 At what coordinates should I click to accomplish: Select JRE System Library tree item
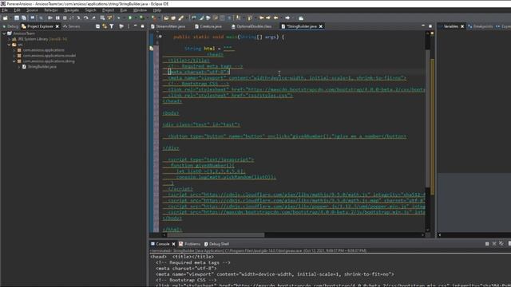[39, 39]
